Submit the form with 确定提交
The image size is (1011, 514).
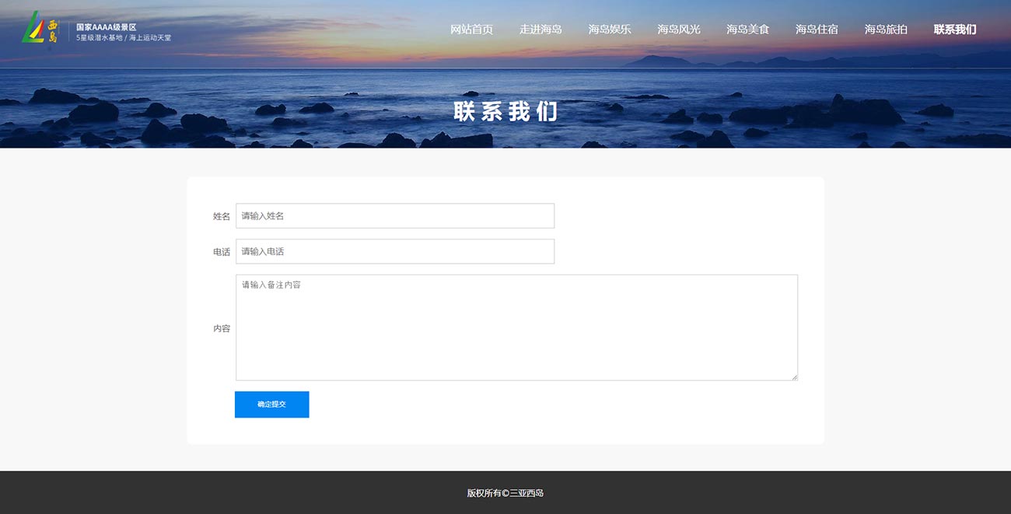pyautogui.click(x=272, y=404)
